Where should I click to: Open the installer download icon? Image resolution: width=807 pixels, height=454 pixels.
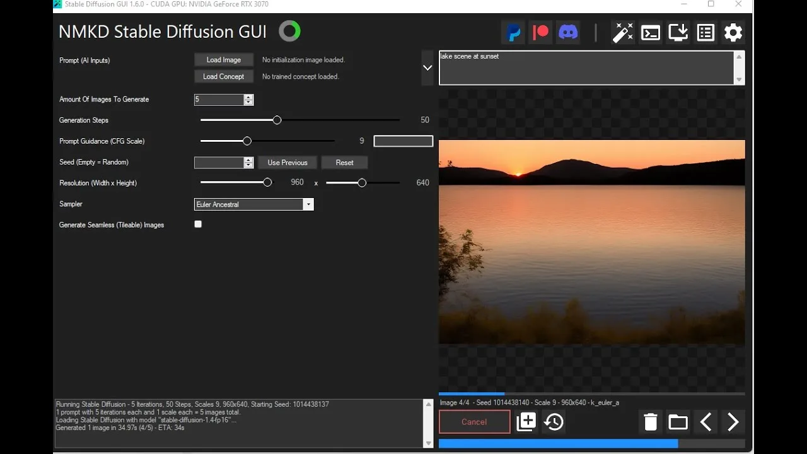pyautogui.click(x=678, y=32)
